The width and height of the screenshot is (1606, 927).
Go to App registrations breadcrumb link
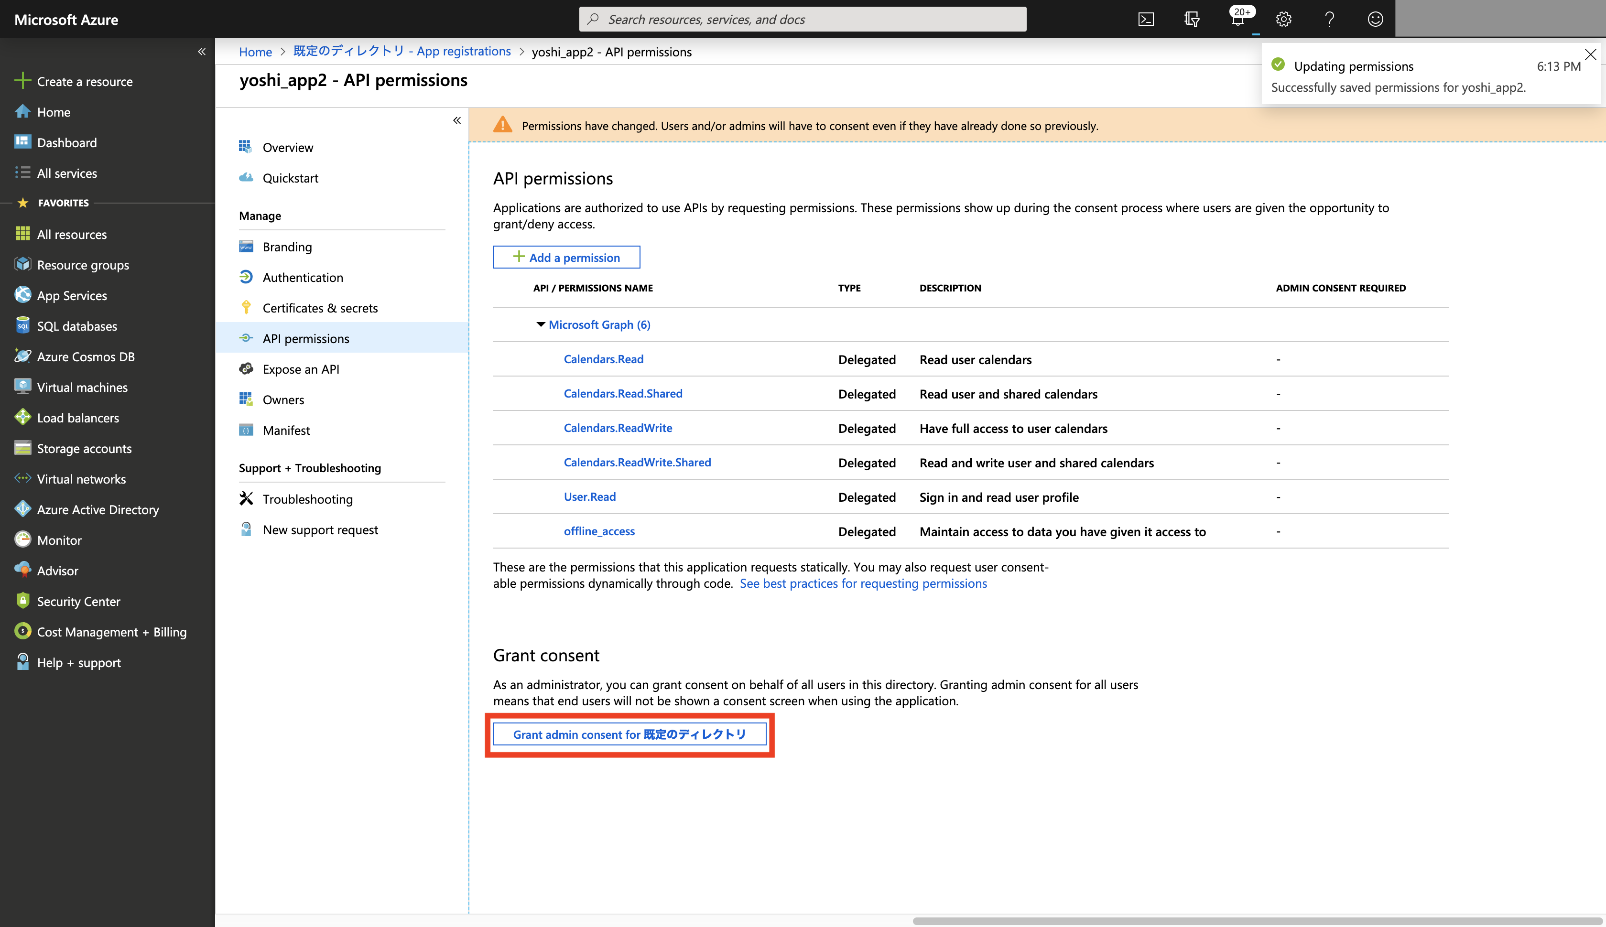coord(402,51)
